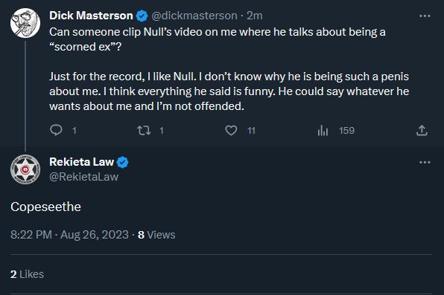The image size is (444, 295).
Task: Open the @RekietaLaw handle link
Action: click(x=84, y=177)
